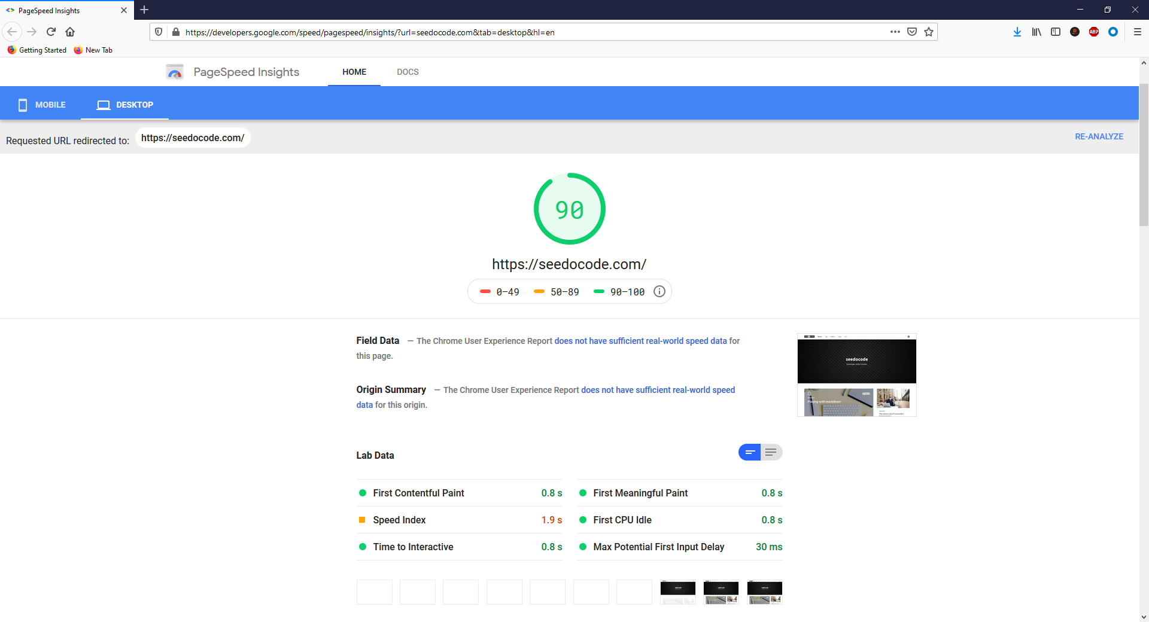Click the seedocode page screenshot thumbnail
Image resolution: width=1149 pixels, height=622 pixels.
tap(856, 375)
